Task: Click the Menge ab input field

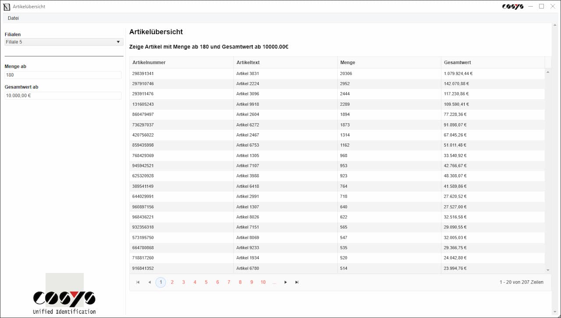Action: coord(63,75)
